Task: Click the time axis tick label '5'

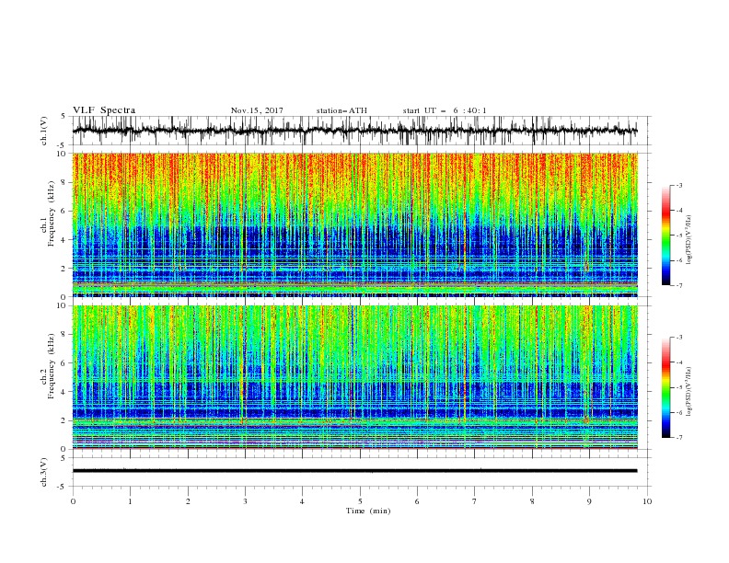Action: 360,501
